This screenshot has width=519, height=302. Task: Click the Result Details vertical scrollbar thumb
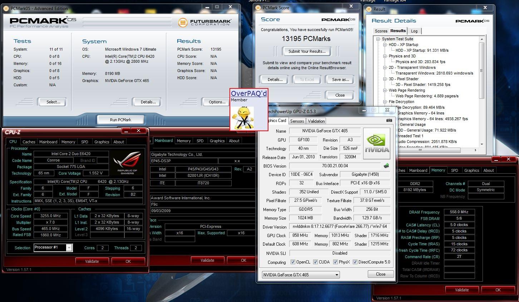coord(482,71)
